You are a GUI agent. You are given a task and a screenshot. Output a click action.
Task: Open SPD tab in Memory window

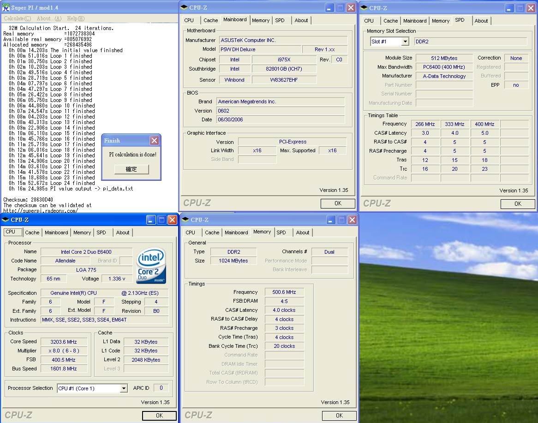(281, 232)
